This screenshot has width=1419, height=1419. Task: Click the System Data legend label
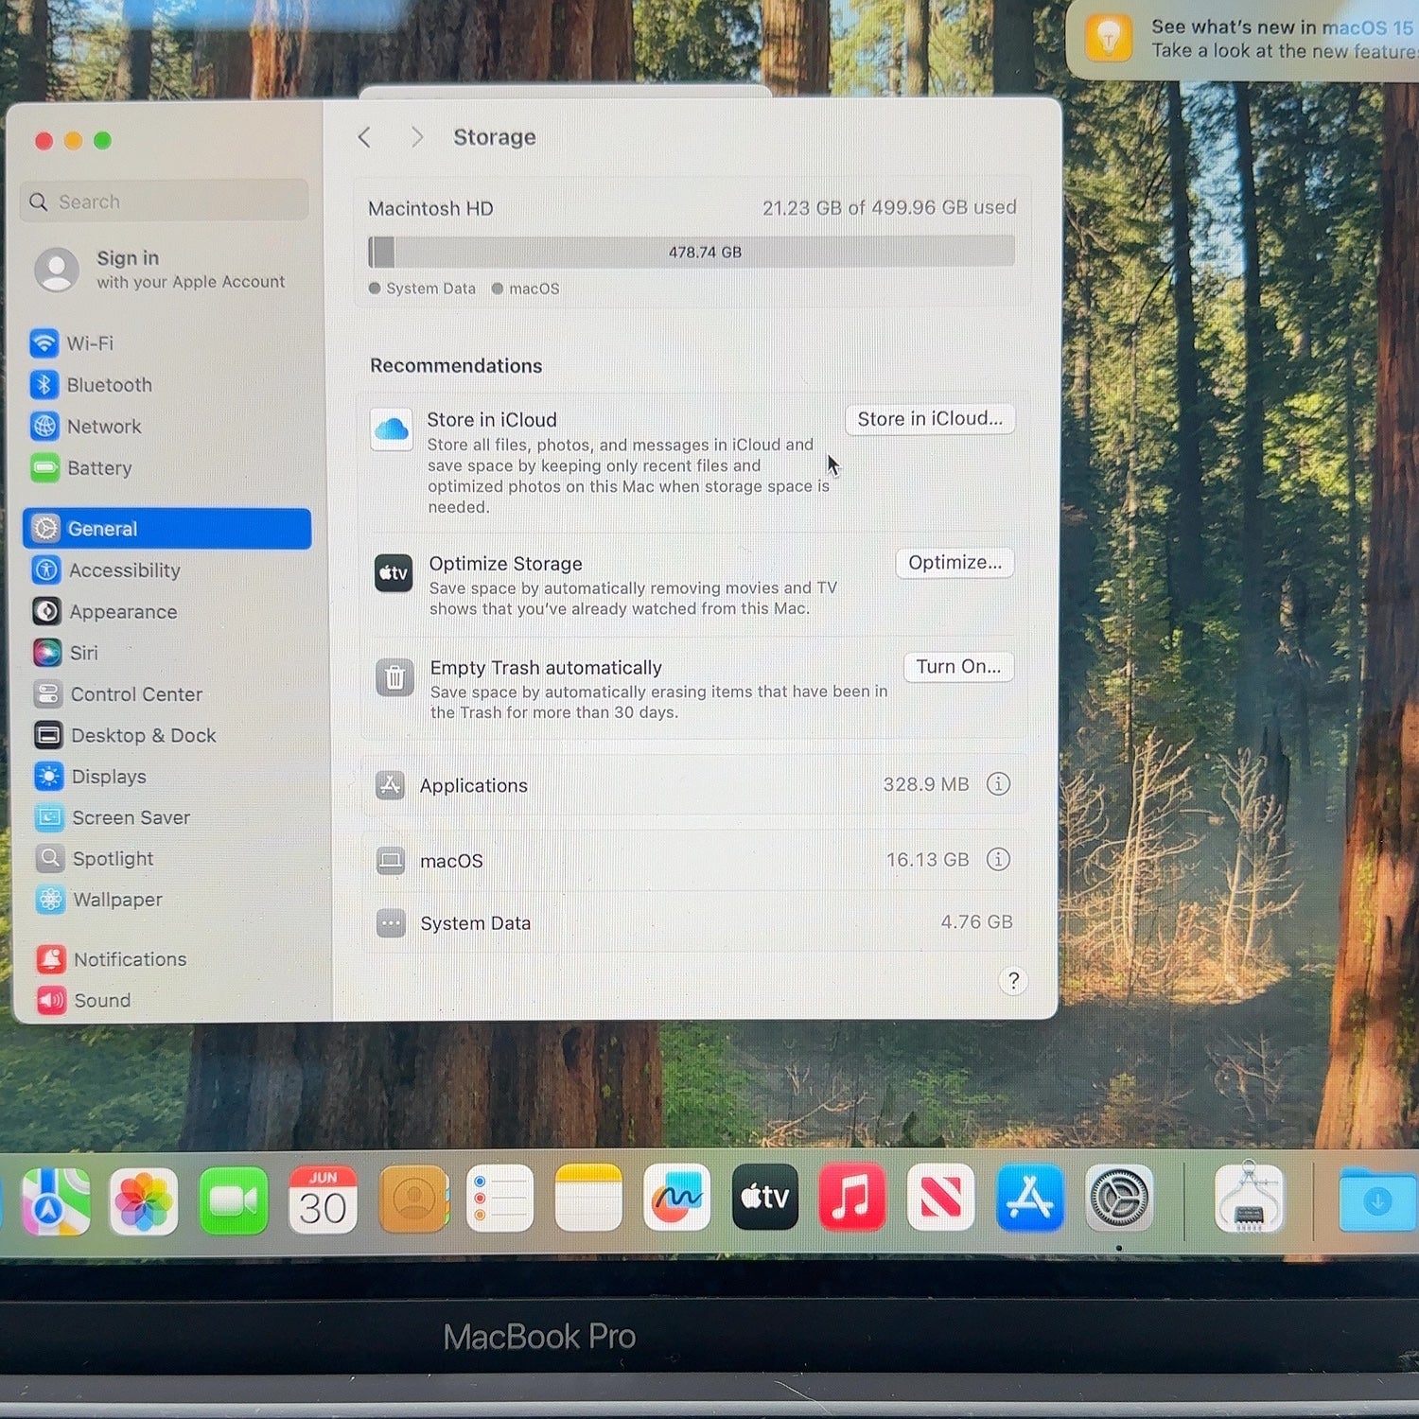tap(430, 289)
